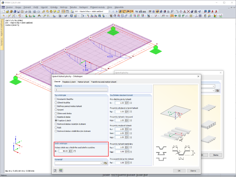Click the comment library icon beside Komentář
Image resolution: width=236 pixels, height=177 pixels.
point(106,163)
